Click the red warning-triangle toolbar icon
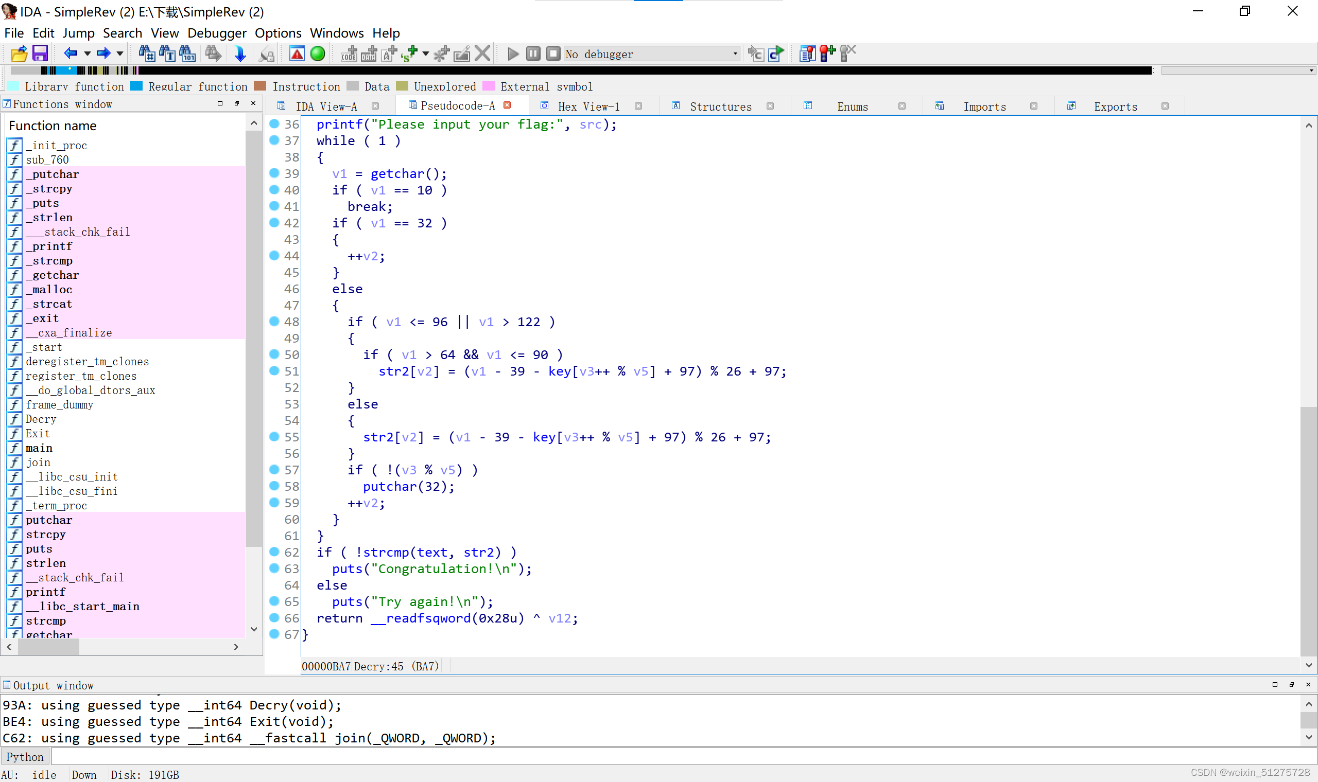This screenshot has height=782, width=1318. click(297, 54)
